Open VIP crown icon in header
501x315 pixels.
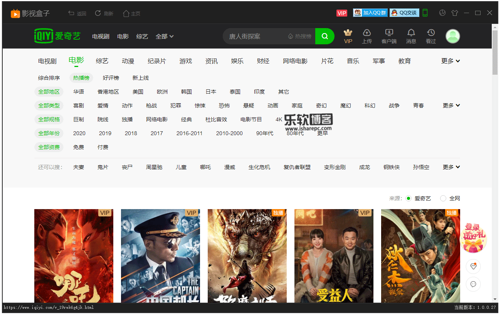(x=348, y=36)
